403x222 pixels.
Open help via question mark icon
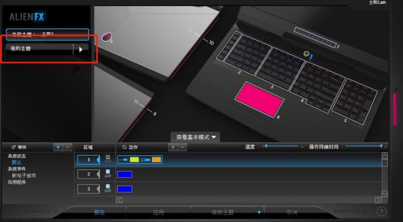pos(382,212)
